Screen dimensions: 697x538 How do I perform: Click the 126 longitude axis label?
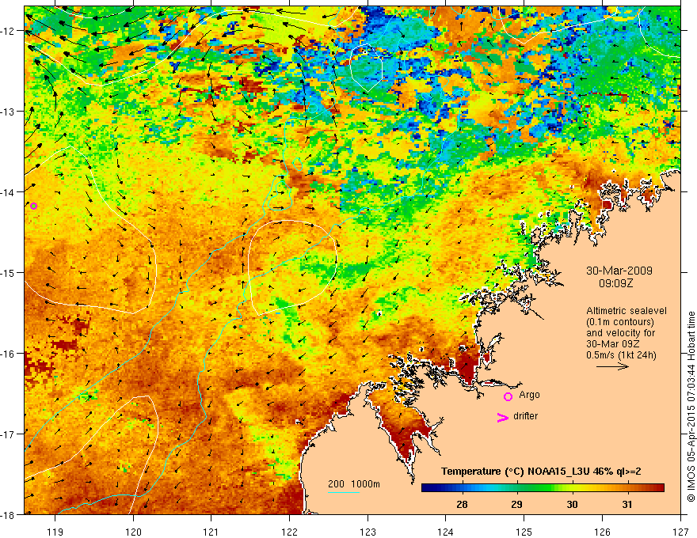(602, 532)
